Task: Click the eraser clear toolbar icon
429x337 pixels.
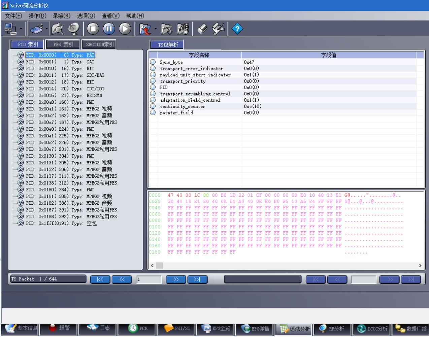Action: tap(202, 29)
